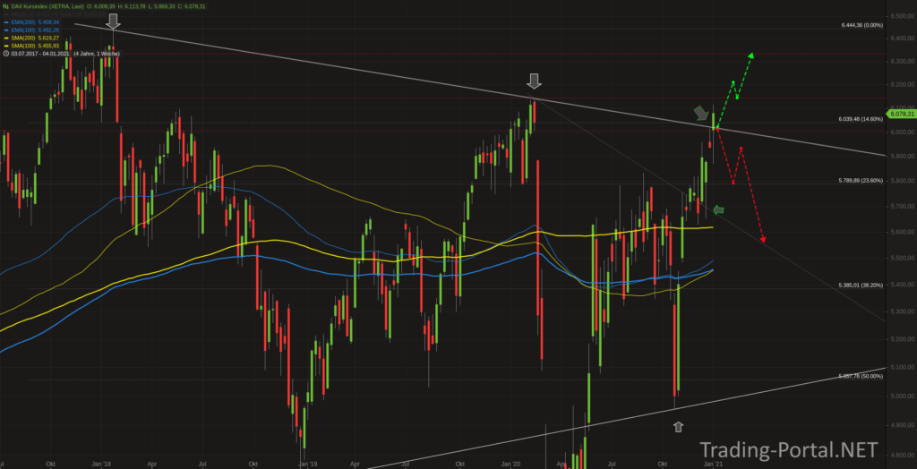
Task: Click the low value L: 5.869,33
Action: coord(161,6)
